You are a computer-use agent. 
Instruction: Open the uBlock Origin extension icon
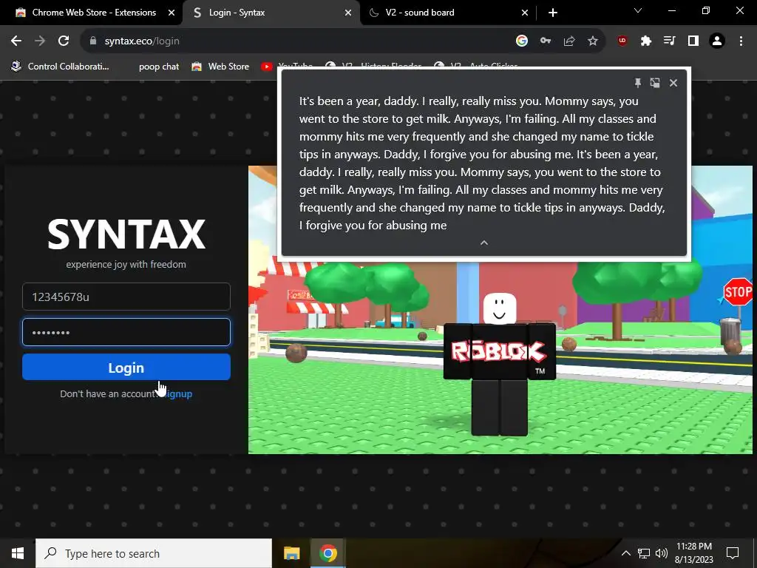tap(622, 41)
